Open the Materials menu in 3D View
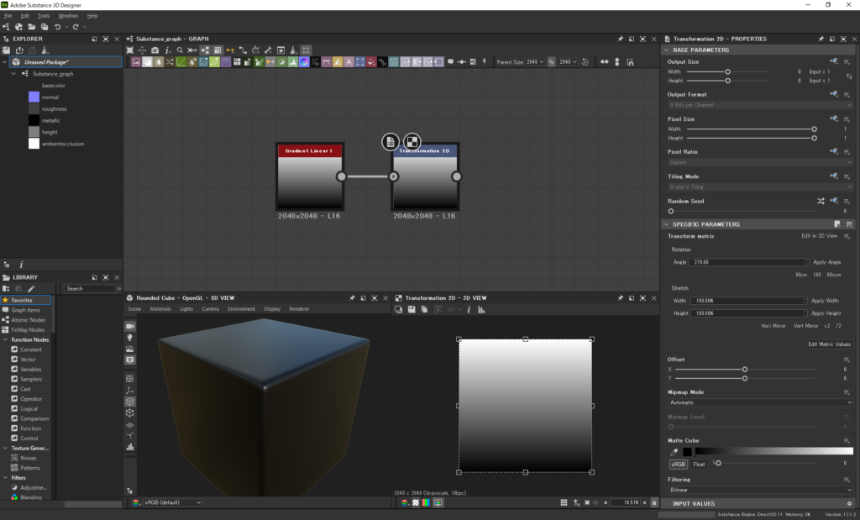 tap(160, 309)
